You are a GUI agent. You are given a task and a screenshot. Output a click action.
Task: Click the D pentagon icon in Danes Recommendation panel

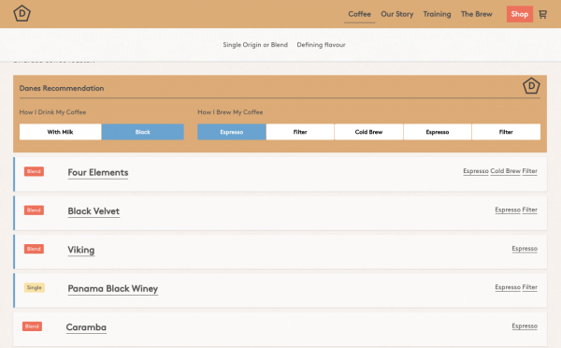click(531, 86)
